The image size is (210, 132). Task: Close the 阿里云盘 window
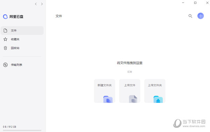pos(207,3)
